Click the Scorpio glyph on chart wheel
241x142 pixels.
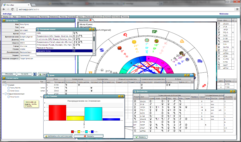tap(200, 61)
